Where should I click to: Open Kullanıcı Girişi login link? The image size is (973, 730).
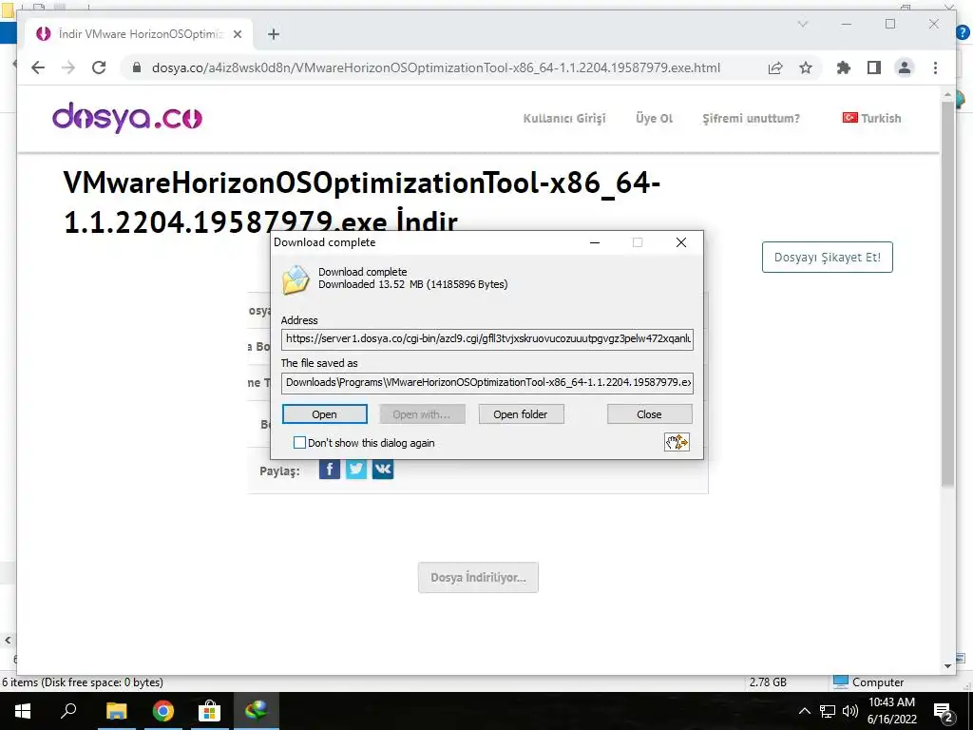pyautogui.click(x=564, y=118)
